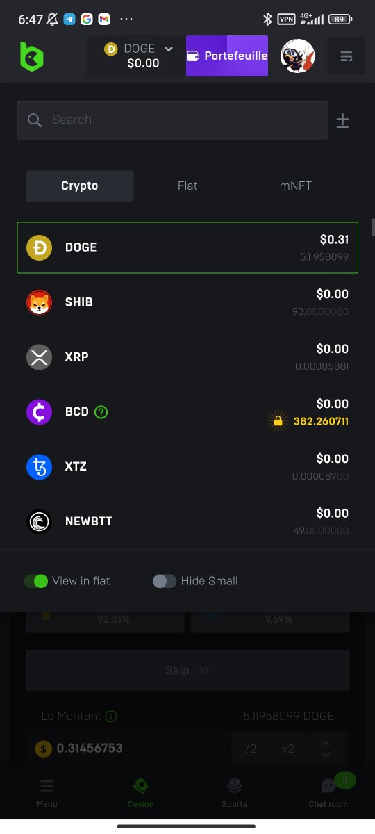Enable the Hide Small toggle
375x834 pixels.
165,581
